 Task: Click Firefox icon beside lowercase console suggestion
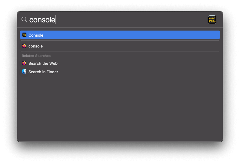pyautogui.click(x=24, y=46)
